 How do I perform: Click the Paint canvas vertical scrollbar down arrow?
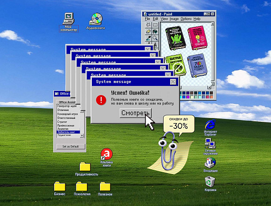coord(213,84)
